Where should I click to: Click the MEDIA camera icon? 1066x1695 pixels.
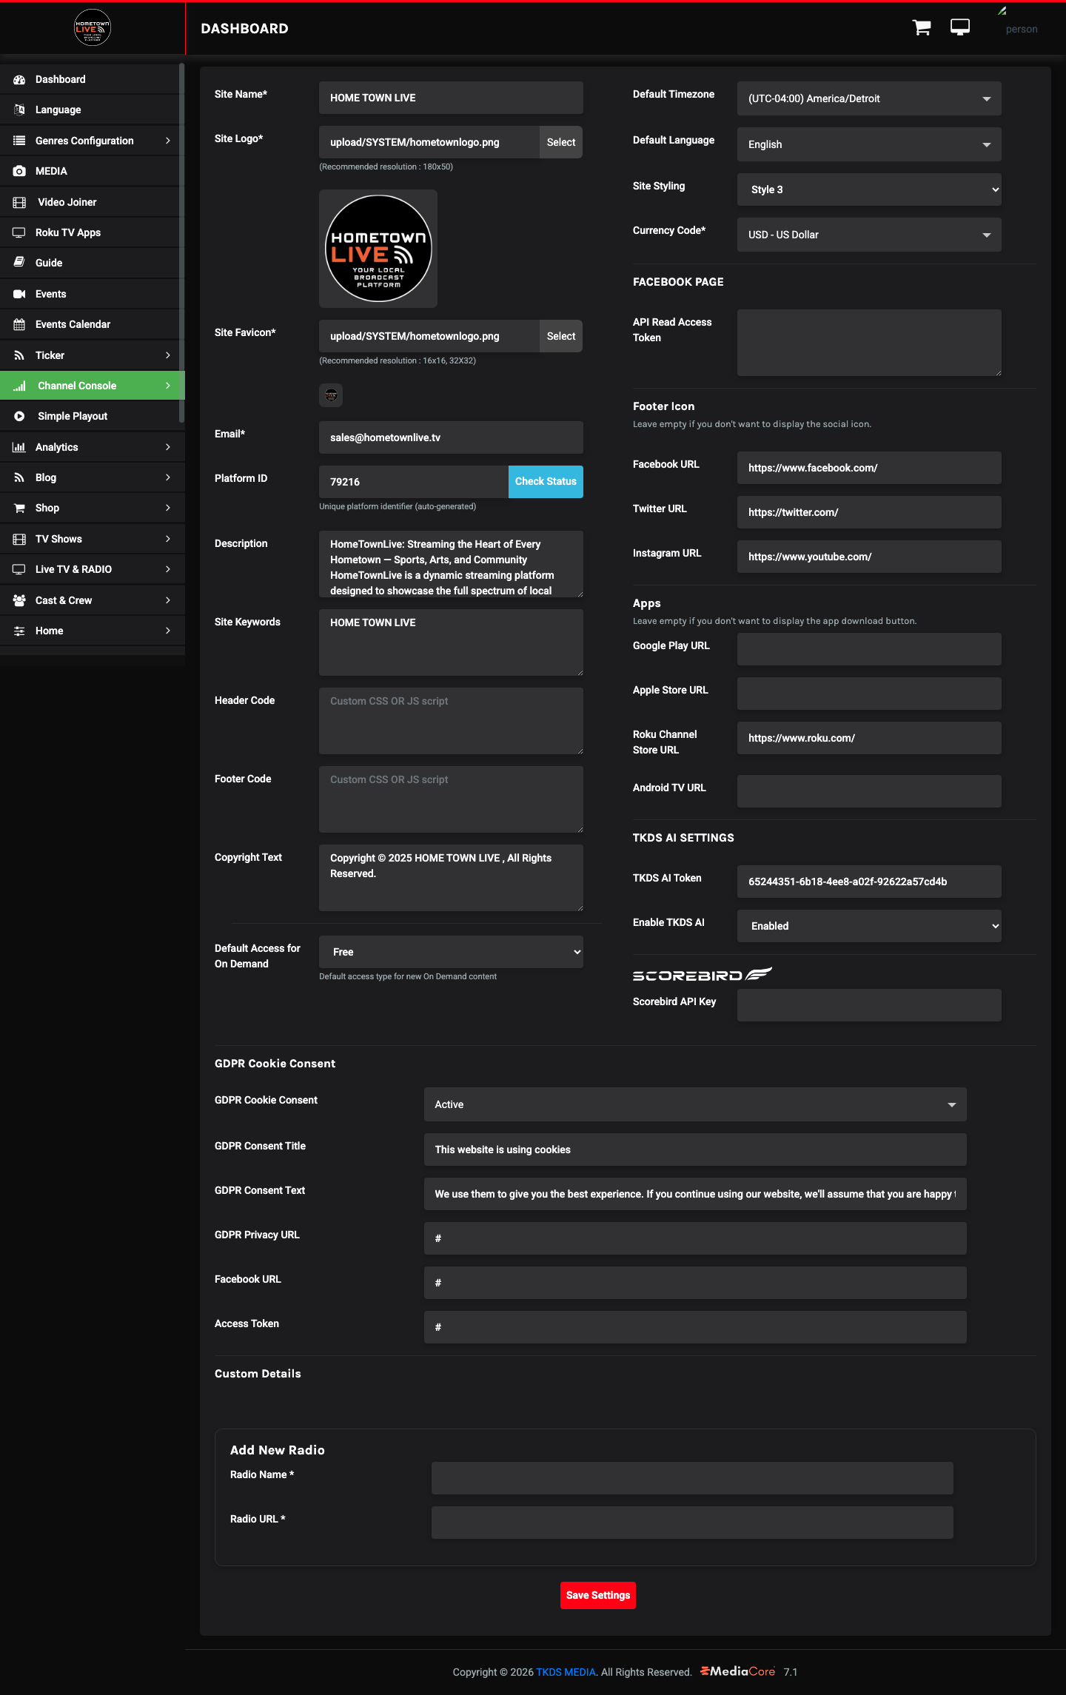pyautogui.click(x=19, y=171)
